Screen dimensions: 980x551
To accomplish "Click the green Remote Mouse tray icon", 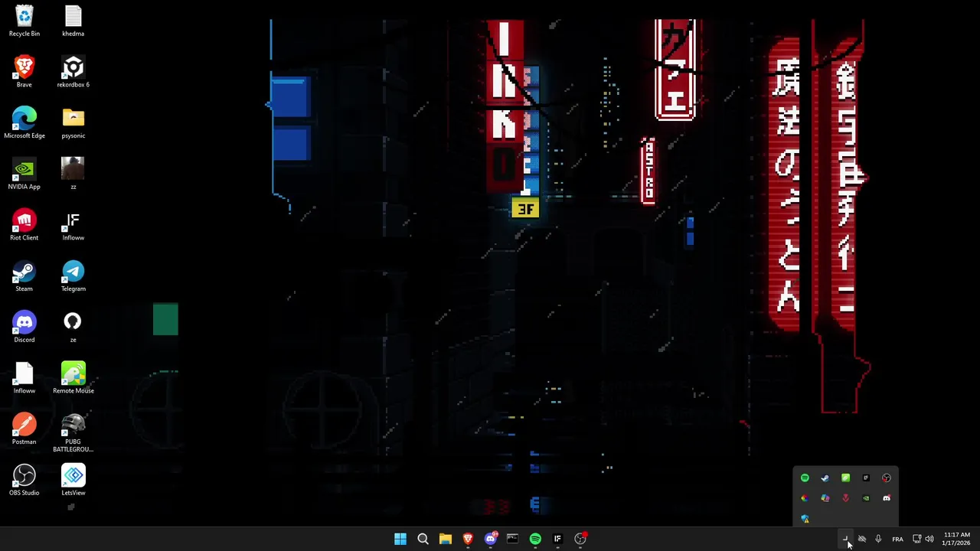I will (845, 478).
